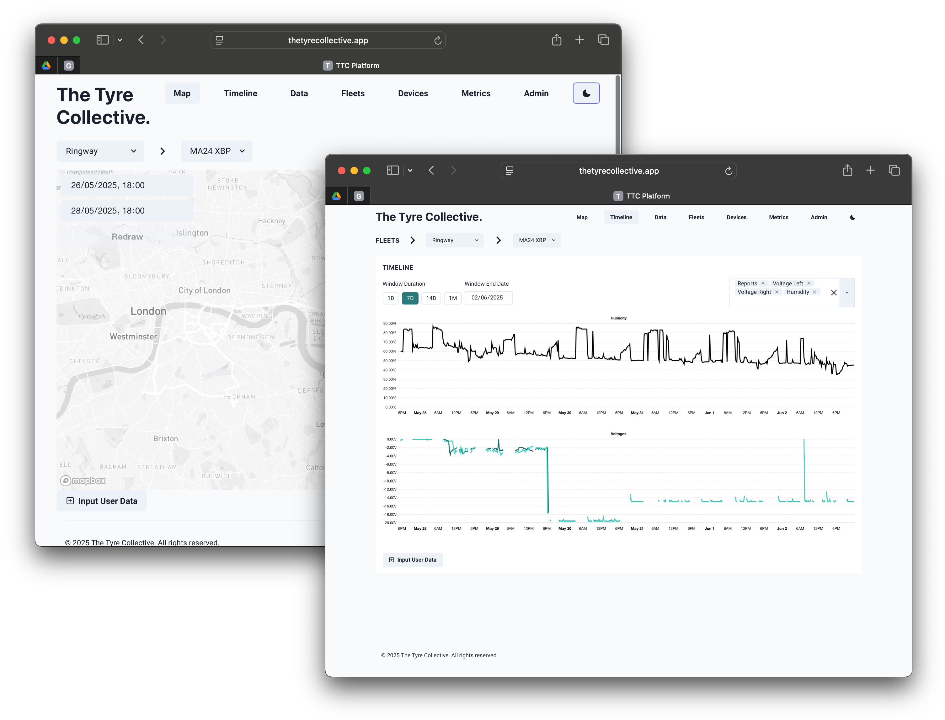Click The Tyre Collective logo in front window
Screen dimensions: 945x720
point(429,217)
